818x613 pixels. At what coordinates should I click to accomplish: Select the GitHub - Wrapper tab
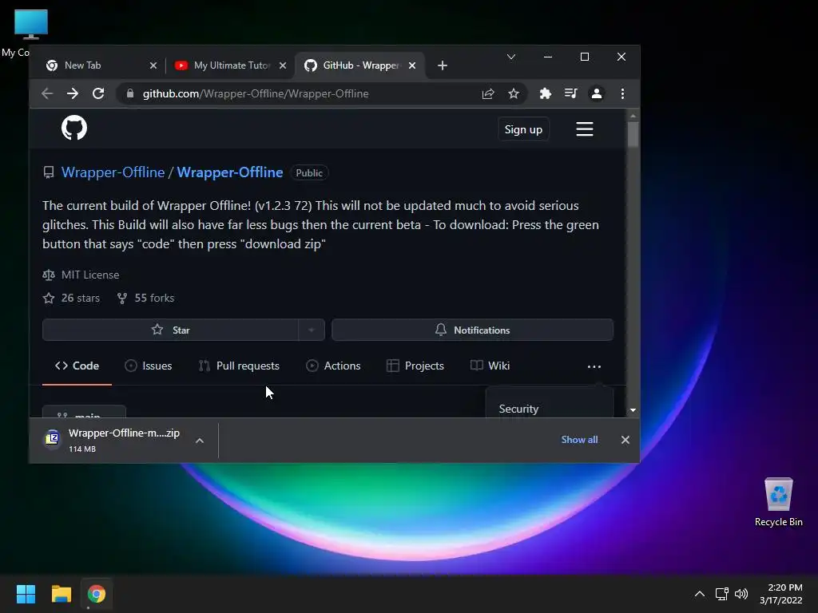(x=360, y=65)
